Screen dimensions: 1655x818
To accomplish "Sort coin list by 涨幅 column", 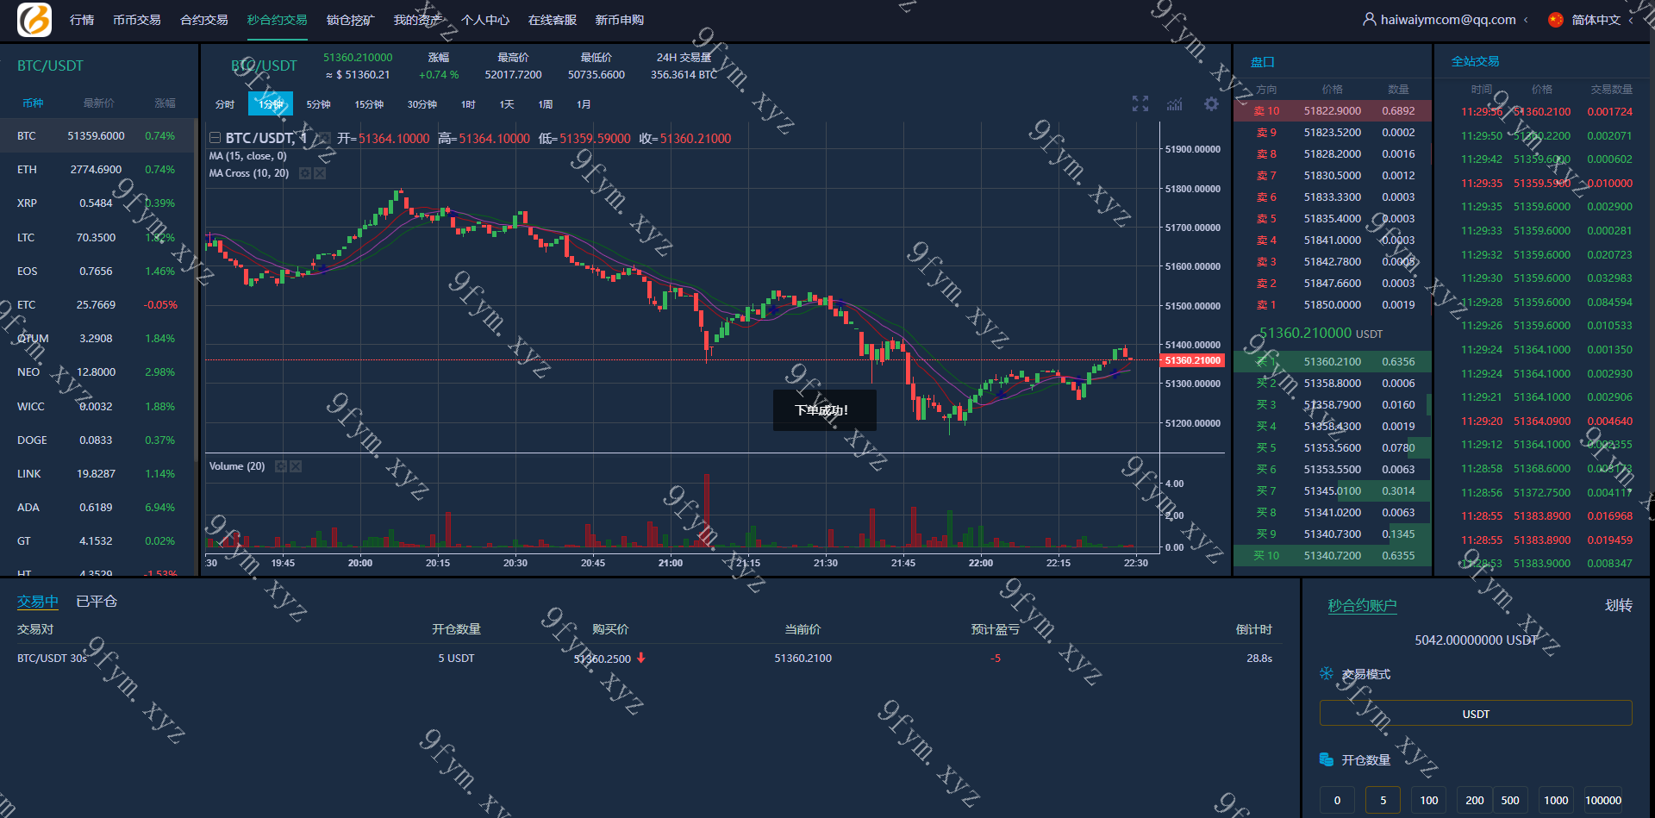I will 165,103.
